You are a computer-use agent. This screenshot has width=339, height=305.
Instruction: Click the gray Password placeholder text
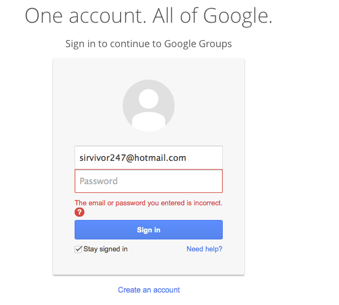(98, 181)
